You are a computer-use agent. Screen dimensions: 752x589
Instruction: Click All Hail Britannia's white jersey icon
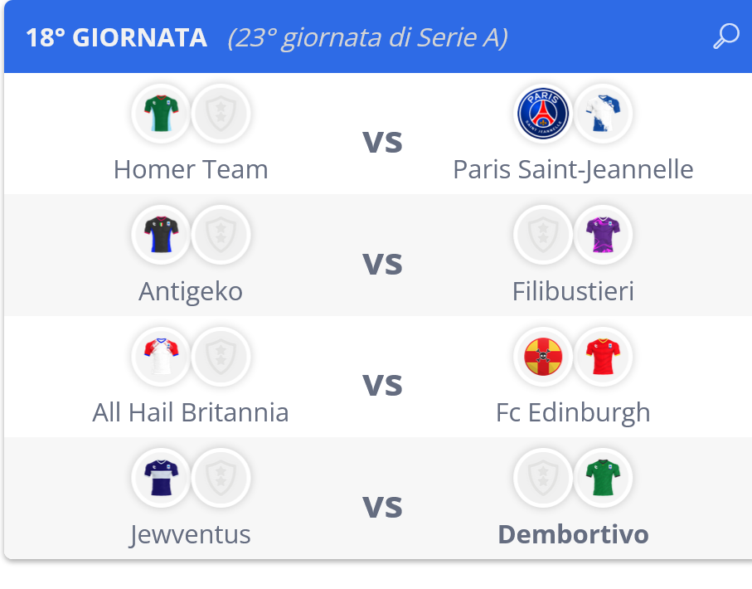[x=161, y=357]
